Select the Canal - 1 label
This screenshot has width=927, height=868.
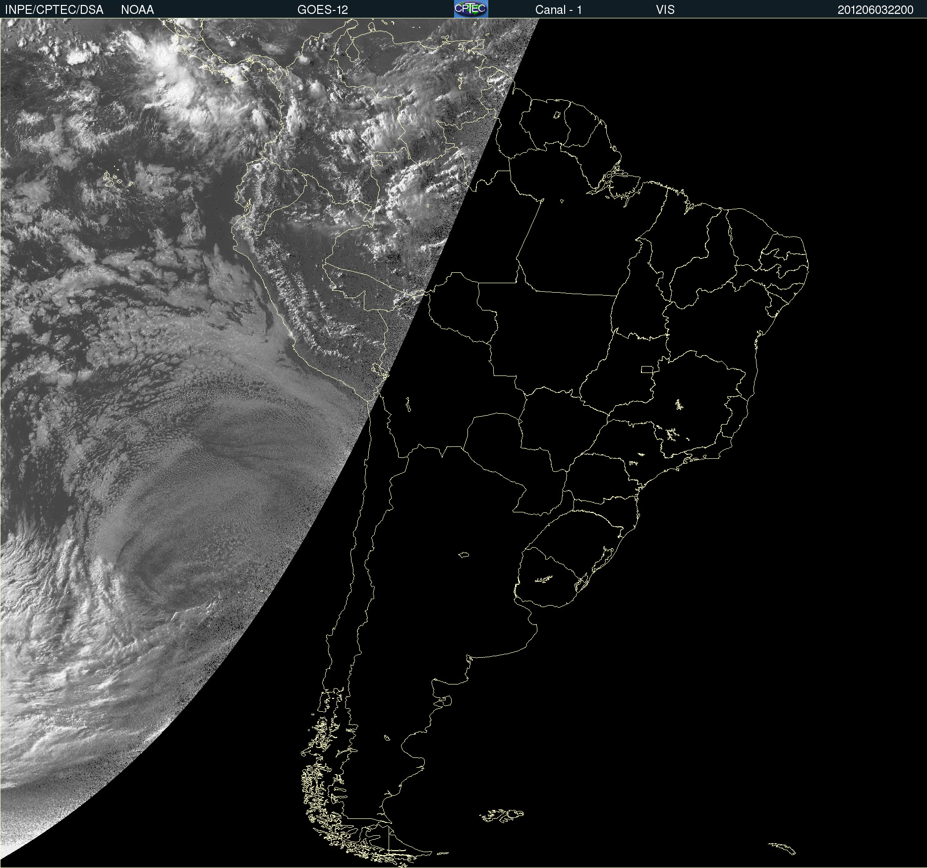tap(559, 10)
